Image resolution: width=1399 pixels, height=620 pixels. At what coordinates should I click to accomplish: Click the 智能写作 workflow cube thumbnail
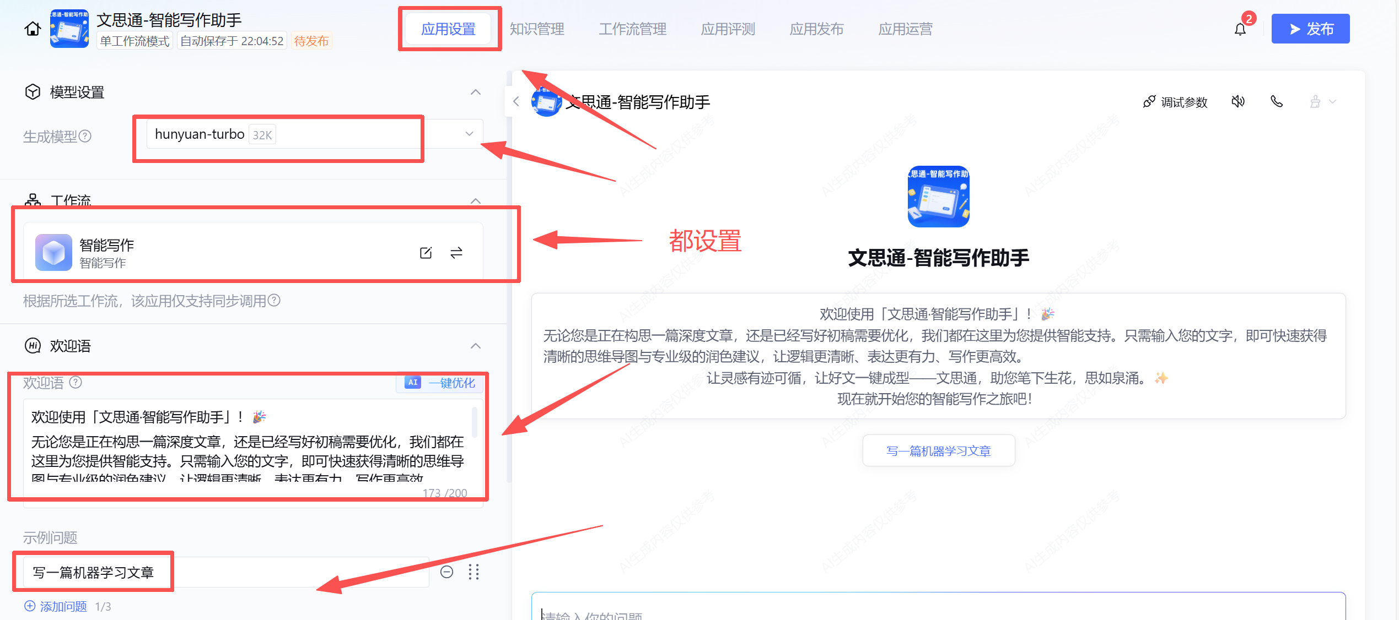[x=53, y=252]
